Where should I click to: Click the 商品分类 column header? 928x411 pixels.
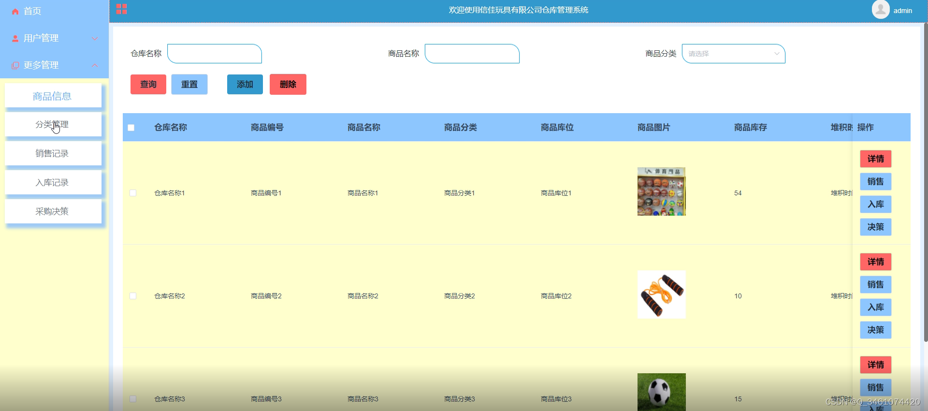click(x=461, y=128)
